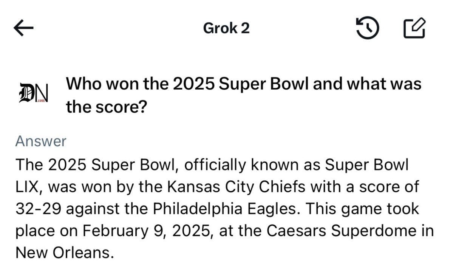453x279 pixels.
Task: Tap the back arrow
Action: pyautogui.click(x=24, y=28)
